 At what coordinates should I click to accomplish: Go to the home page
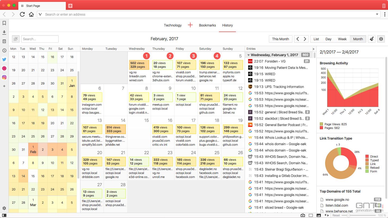point(31,14)
